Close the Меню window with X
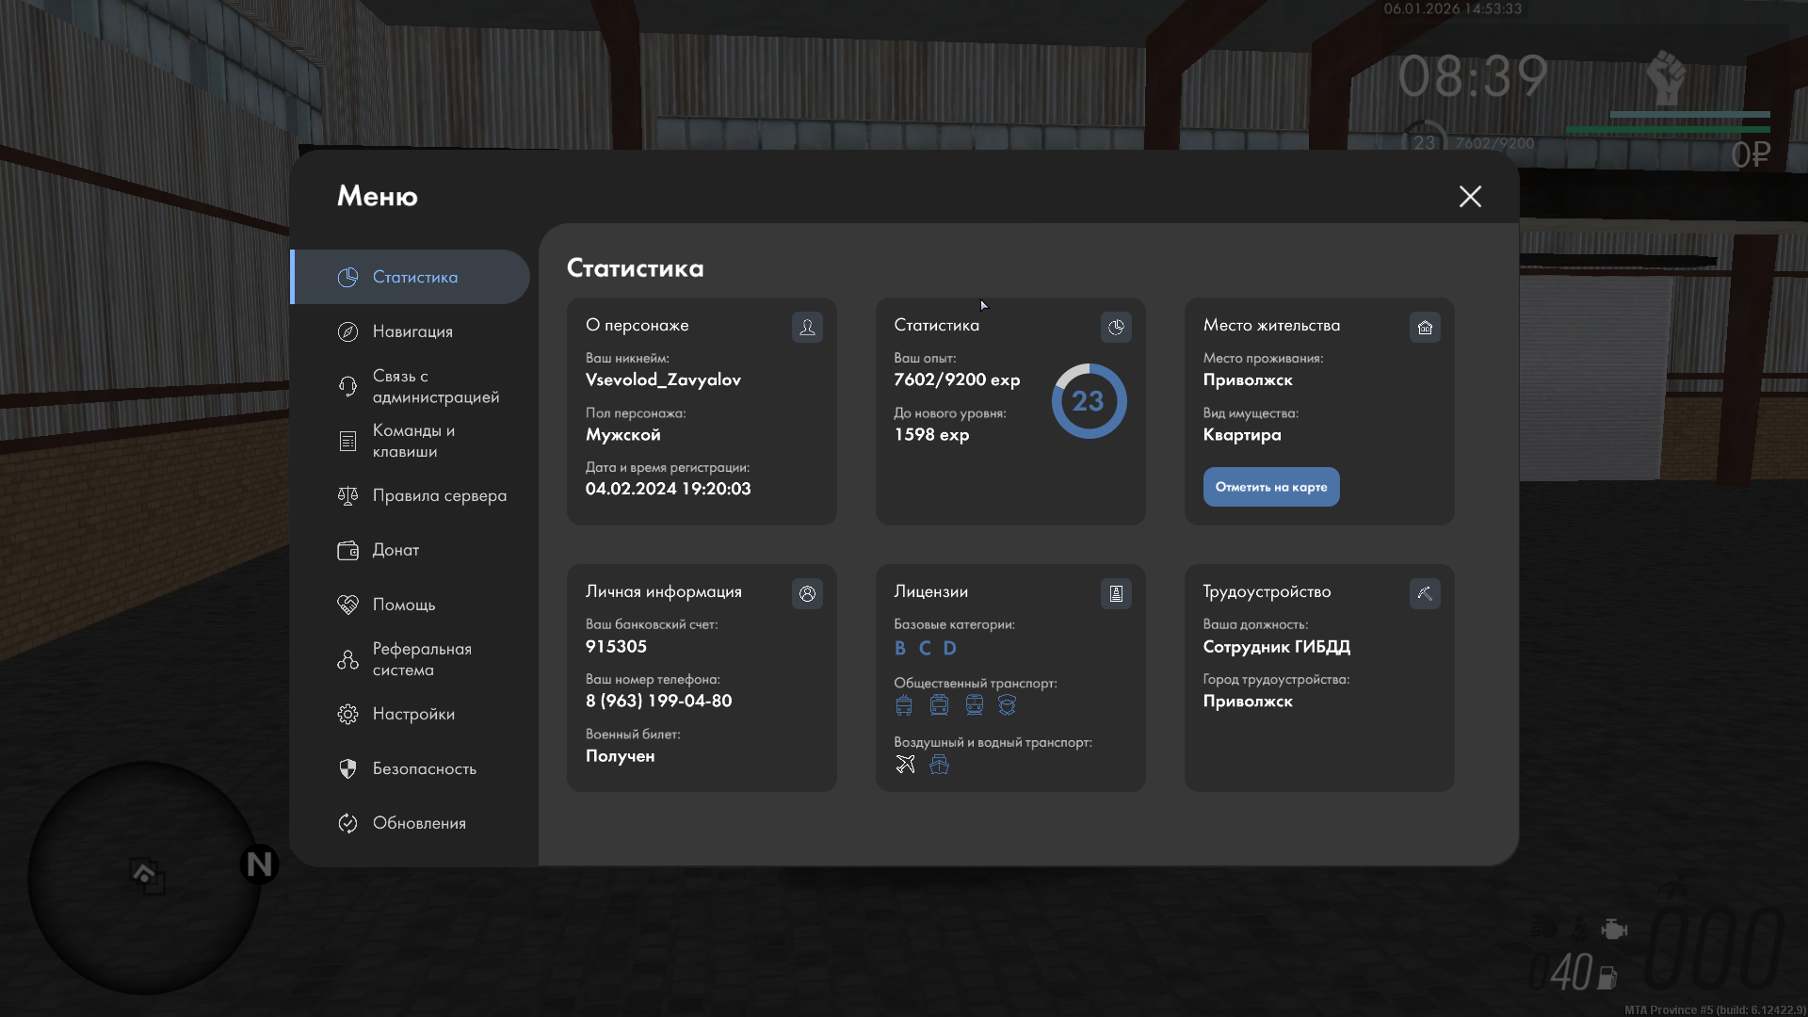 tap(1470, 196)
